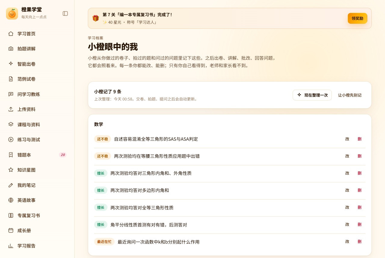Click the camera icon beside 拍题讲解

click(11, 49)
